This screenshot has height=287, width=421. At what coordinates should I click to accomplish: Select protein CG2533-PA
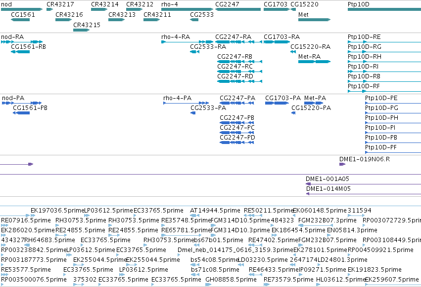point(193,113)
